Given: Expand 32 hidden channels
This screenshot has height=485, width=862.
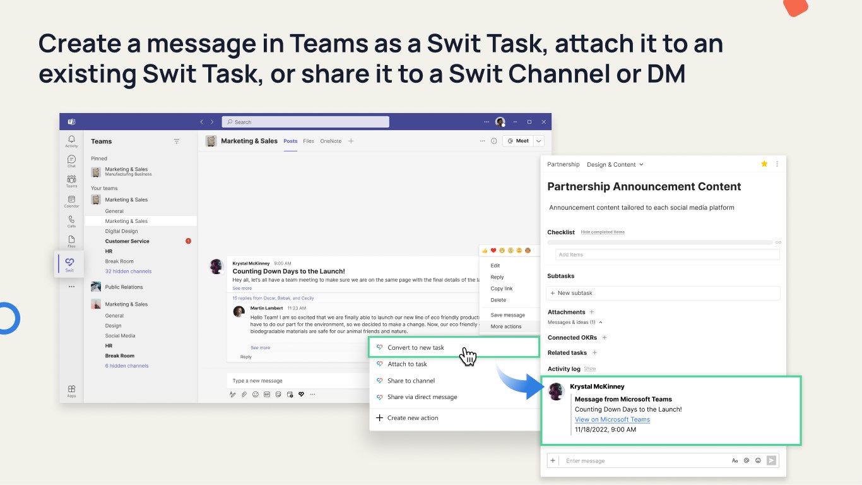Looking at the screenshot, I should pos(128,272).
